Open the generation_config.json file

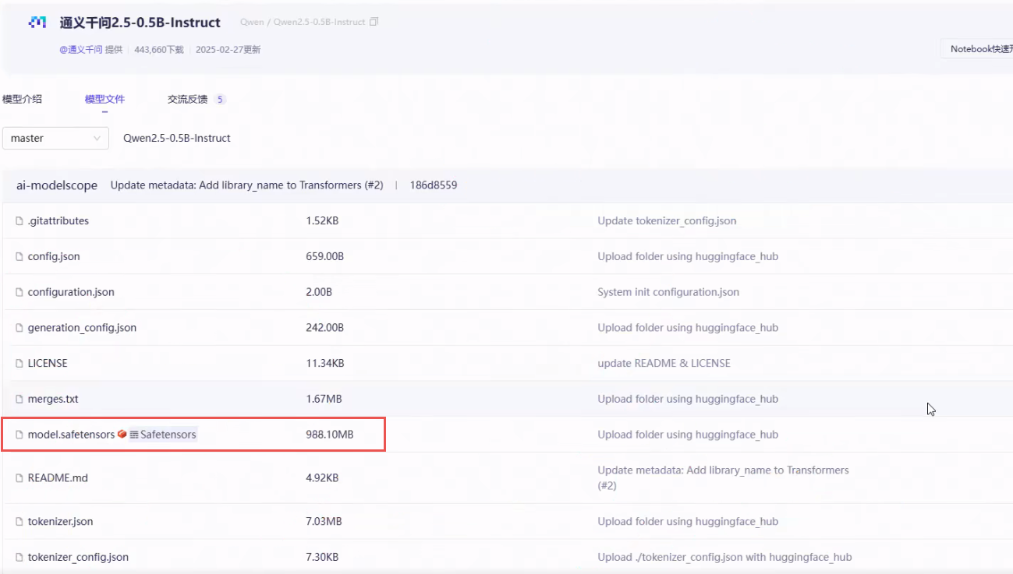coord(82,328)
